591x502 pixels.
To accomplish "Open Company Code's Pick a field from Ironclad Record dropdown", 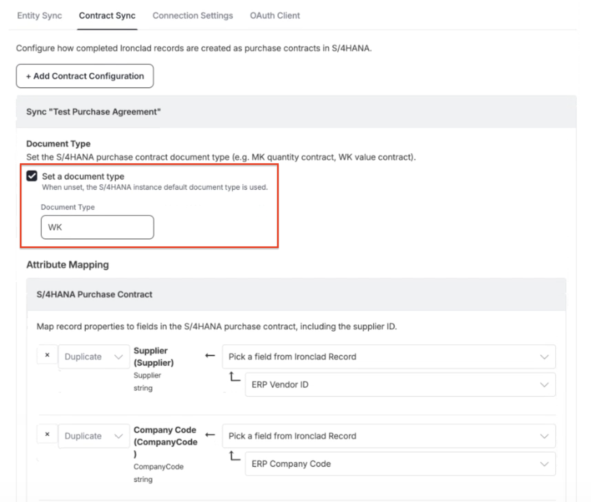I will click(389, 436).
